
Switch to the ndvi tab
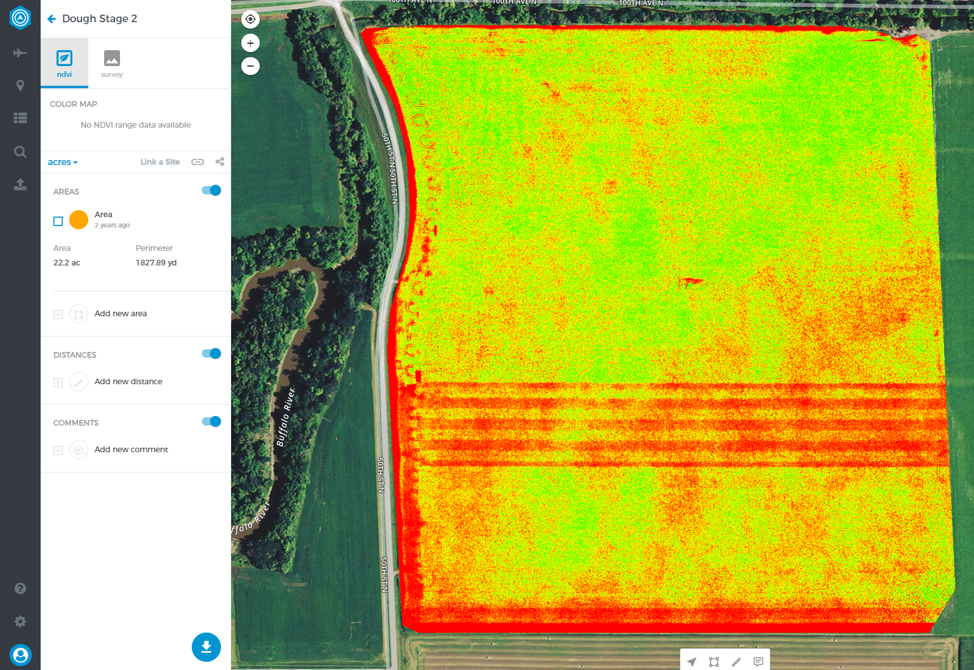click(64, 63)
